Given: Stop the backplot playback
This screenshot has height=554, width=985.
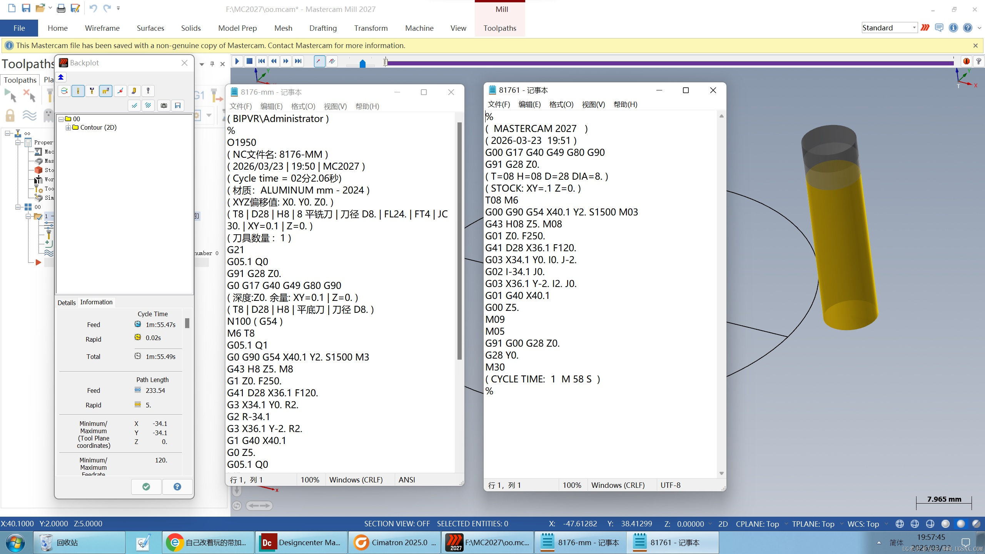Looking at the screenshot, I should [249, 61].
